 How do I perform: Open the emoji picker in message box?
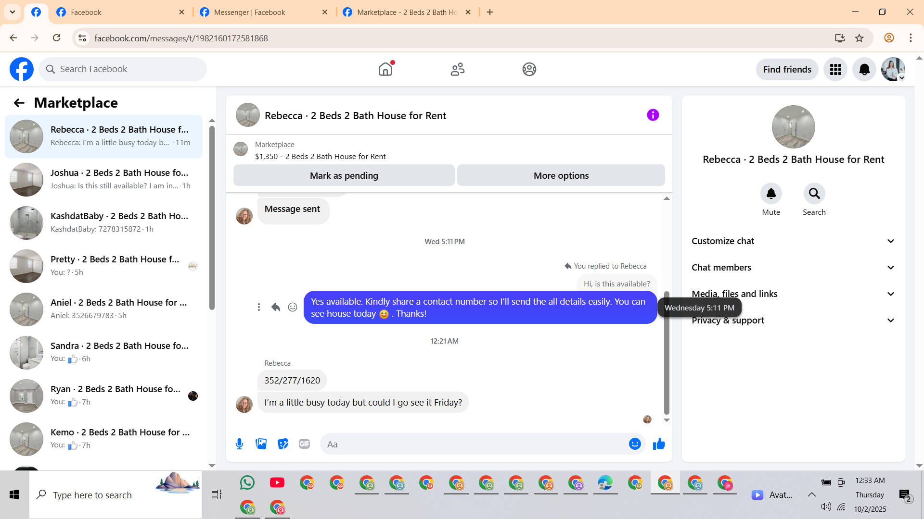635,444
